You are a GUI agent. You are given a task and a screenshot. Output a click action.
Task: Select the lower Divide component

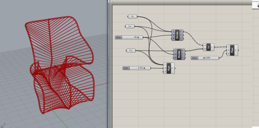[179, 54]
